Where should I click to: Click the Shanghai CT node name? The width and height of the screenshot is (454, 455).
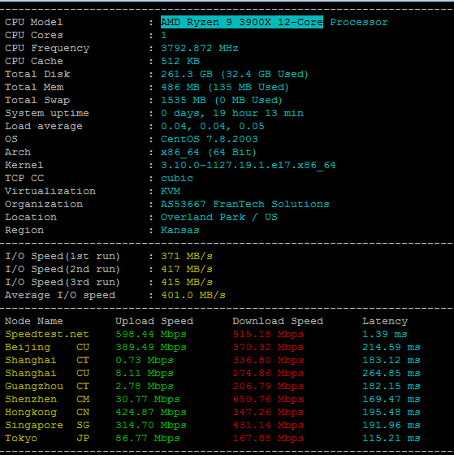pyautogui.click(x=47, y=360)
